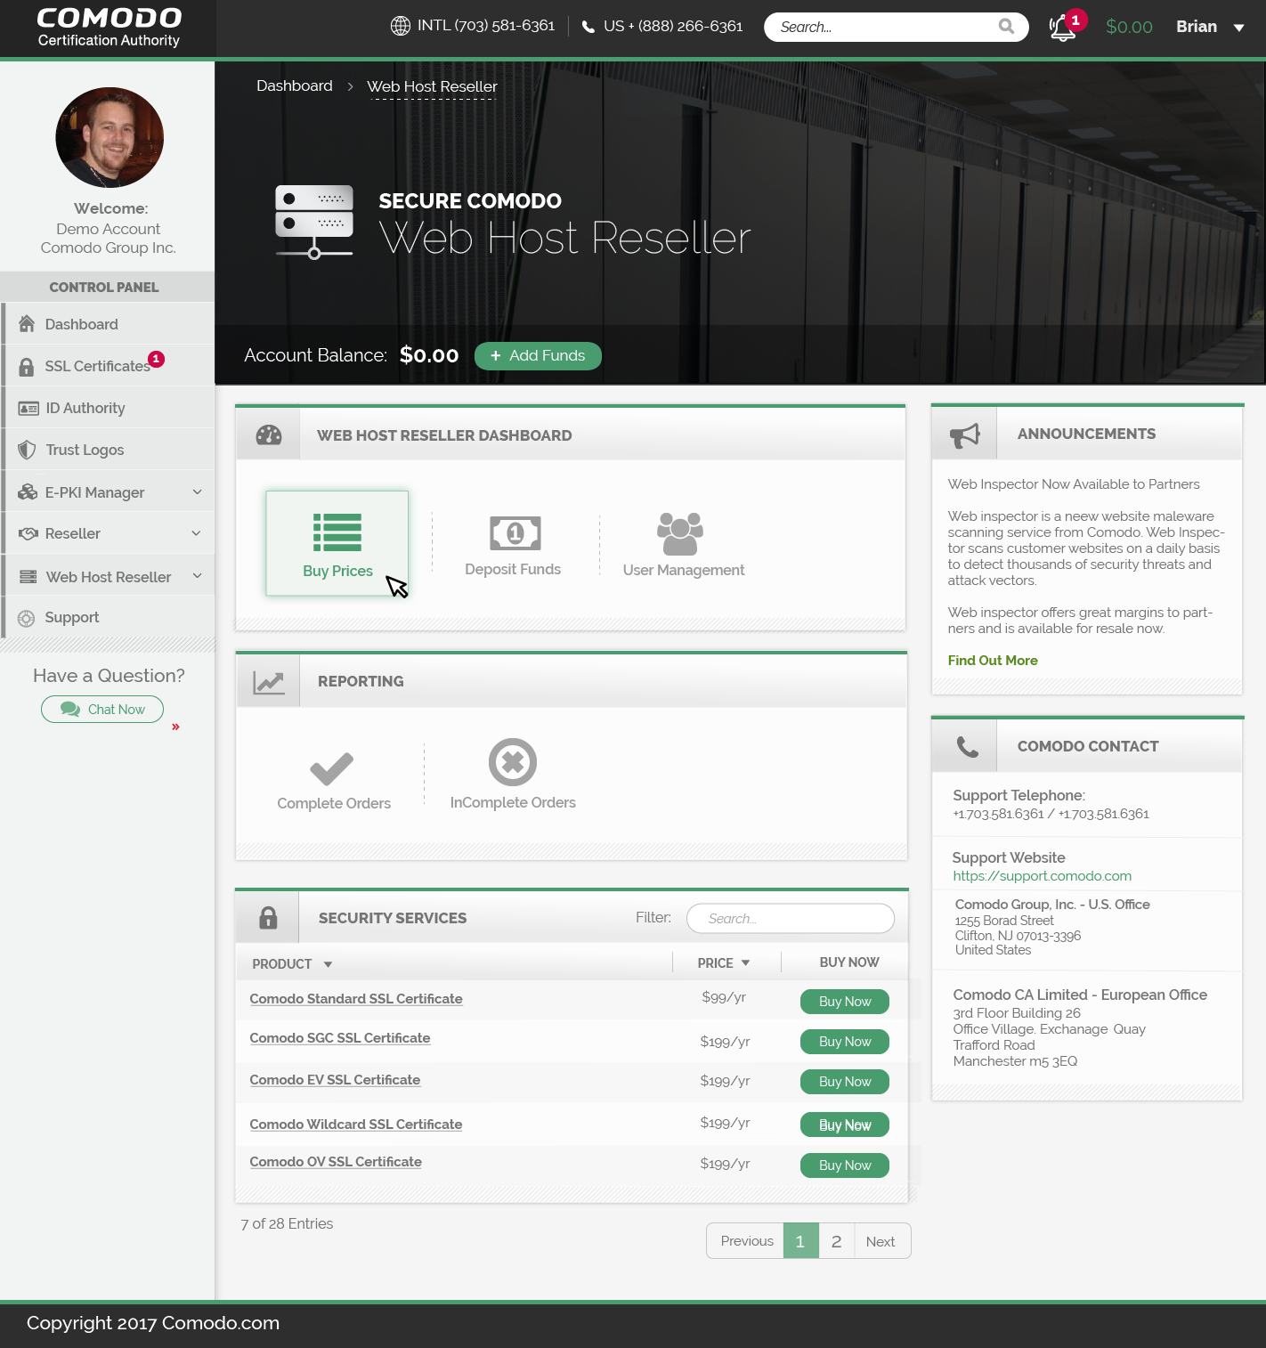Select ID Authority menu item
Viewport: 1266px width, 1348px height.
[109, 408]
